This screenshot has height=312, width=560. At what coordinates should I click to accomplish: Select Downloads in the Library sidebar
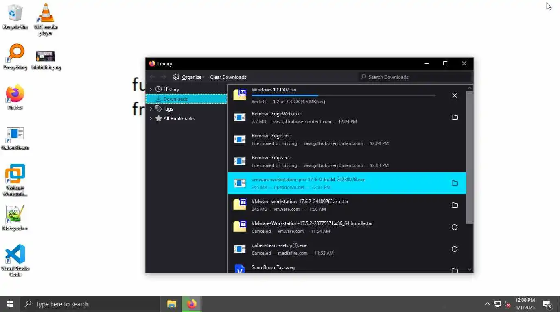[x=186, y=99]
